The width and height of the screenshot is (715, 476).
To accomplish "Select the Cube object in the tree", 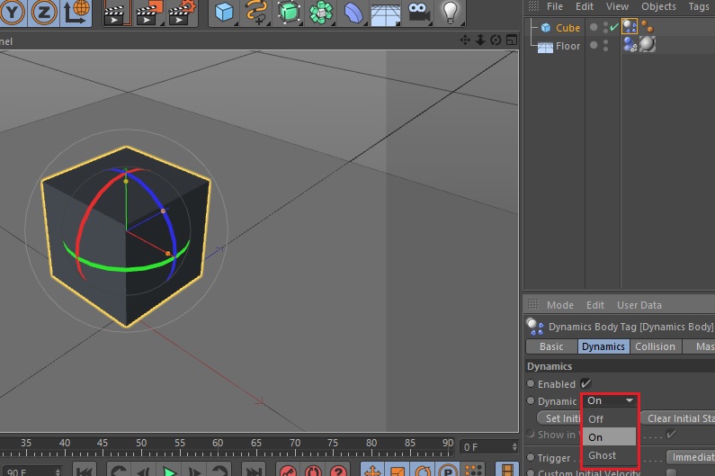I will coord(568,28).
